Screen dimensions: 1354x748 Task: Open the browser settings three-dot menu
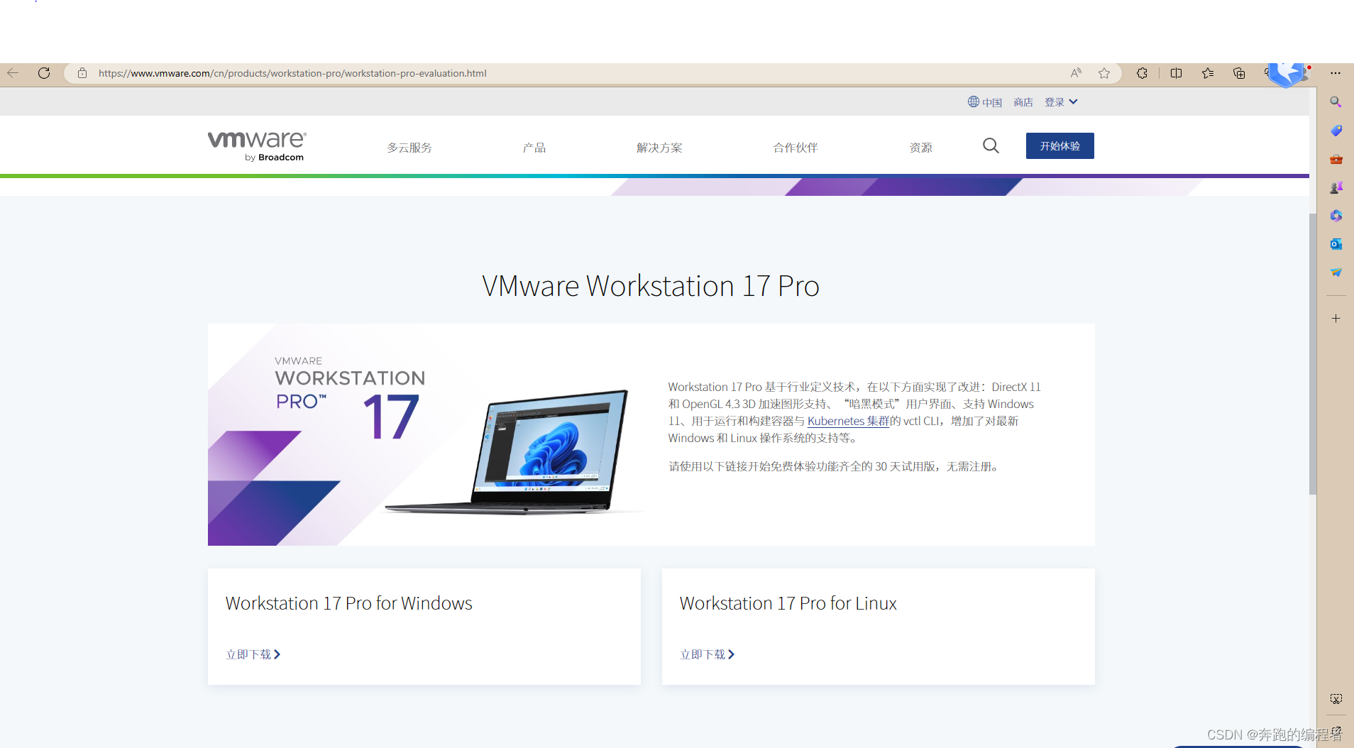pos(1336,73)
